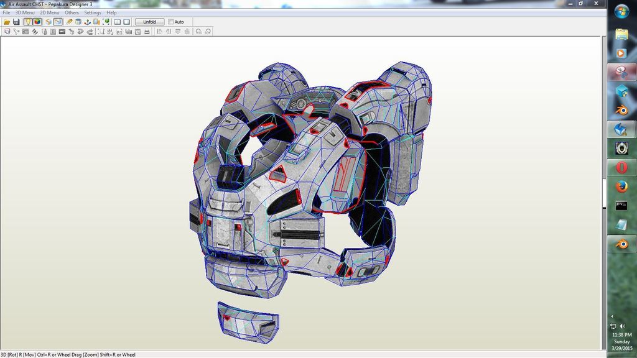
Task: Open the Settings menu
Action: 93,12
